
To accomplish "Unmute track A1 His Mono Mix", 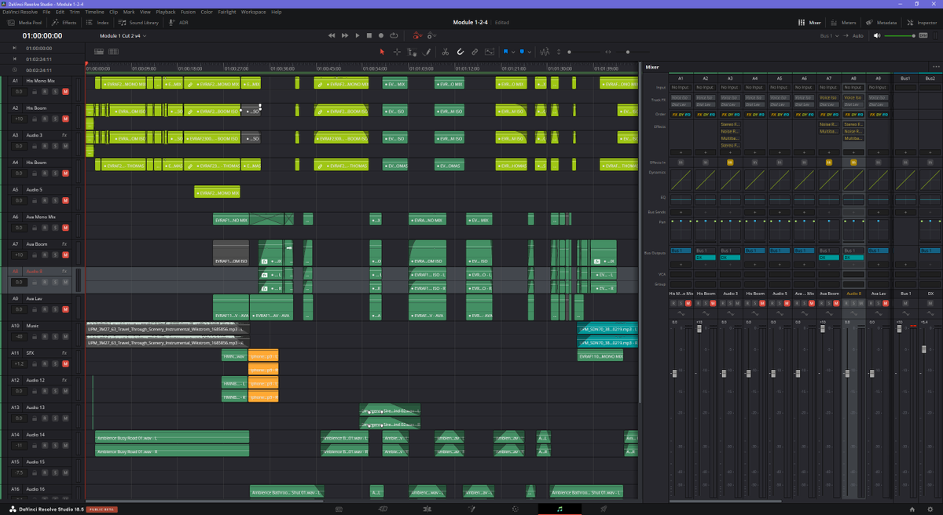I will tap(65, 92).
